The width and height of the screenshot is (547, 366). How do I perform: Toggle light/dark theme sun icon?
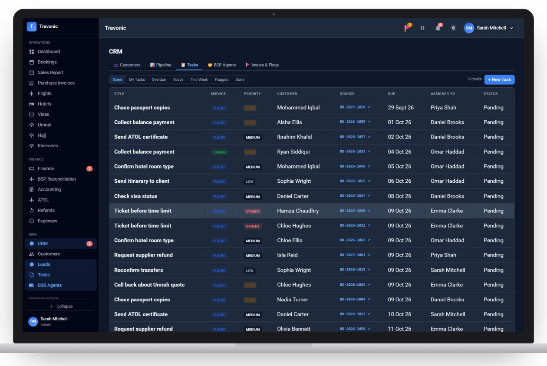coord(453,28)
